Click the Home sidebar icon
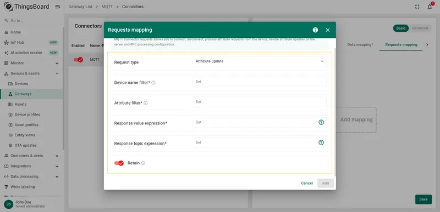 click(x=6, y=32)
